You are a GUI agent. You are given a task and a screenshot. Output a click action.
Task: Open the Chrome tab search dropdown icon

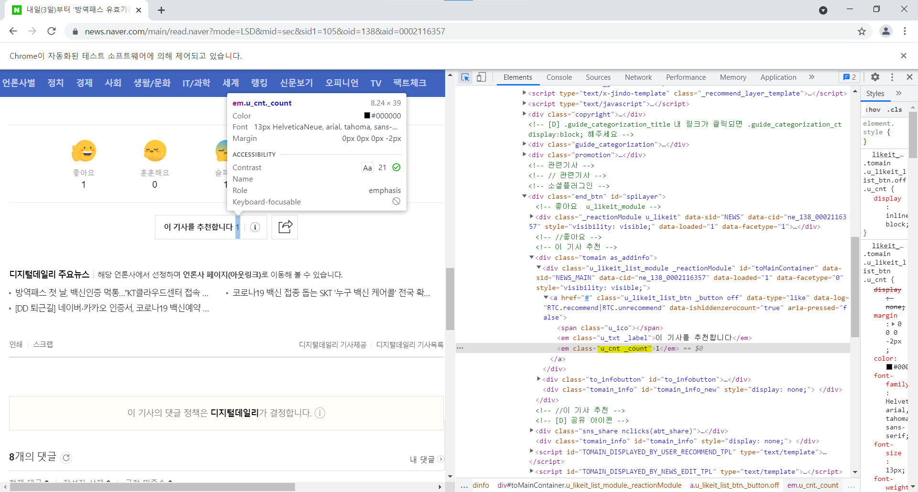[823, 10]
